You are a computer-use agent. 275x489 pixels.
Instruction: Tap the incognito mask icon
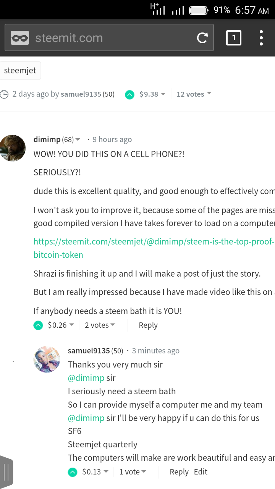[20, 38]
